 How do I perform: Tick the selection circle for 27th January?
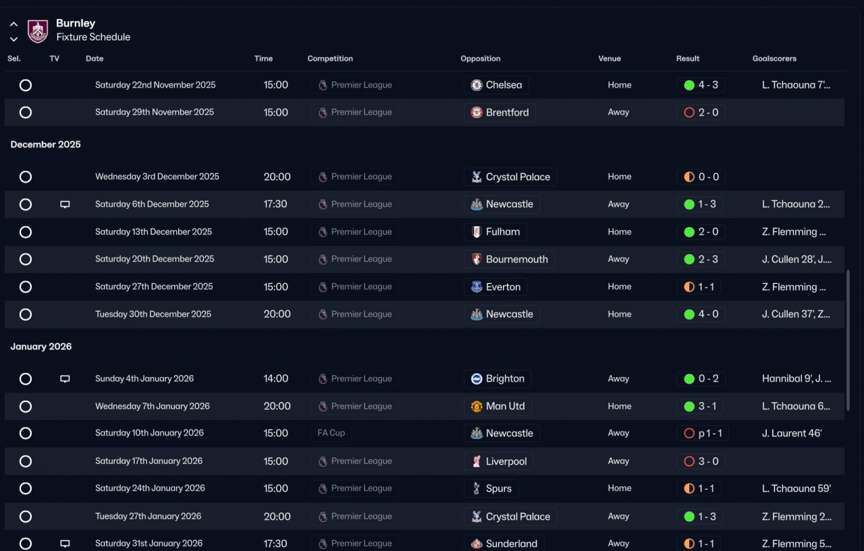click(26, 517)
